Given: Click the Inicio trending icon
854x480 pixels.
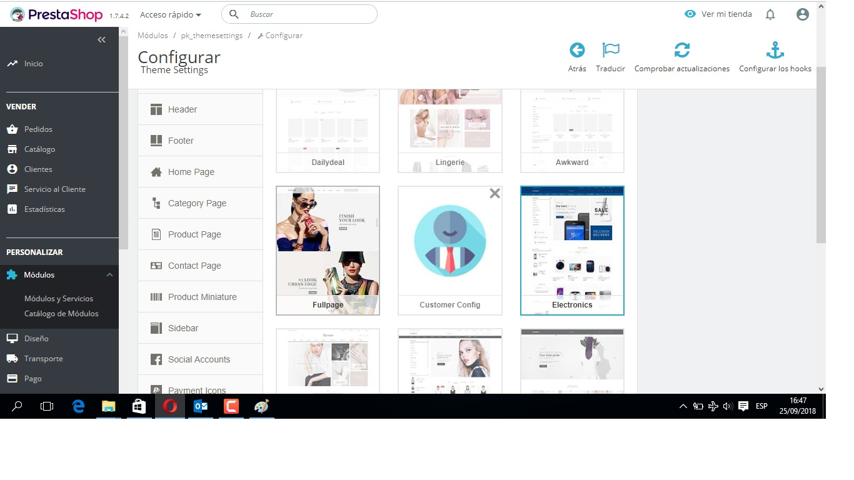Looking at the screenshot, I should 12,64.
